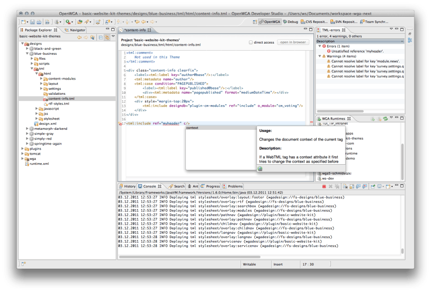This screenshot has width=431, height=292.
Task: Open the CVS Repository perspective
Action: click(314, 22)
